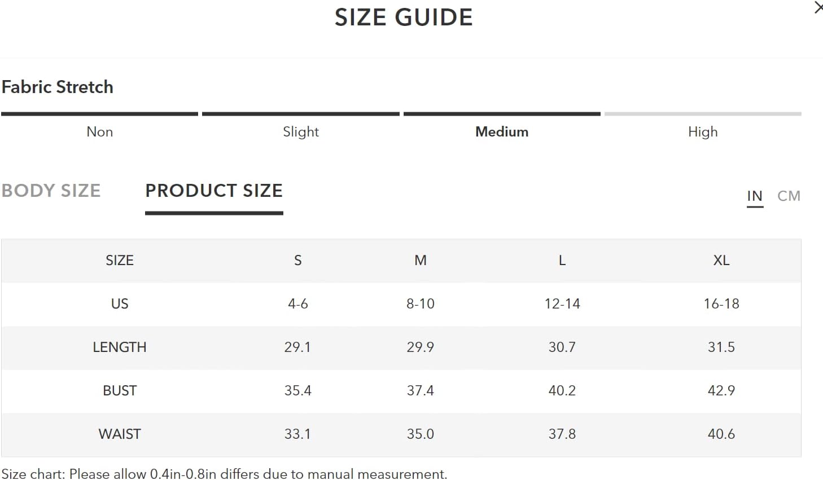The height and width of the screenshot is (480, 823).
Task: Click the High stretch bar segment
Action: [x=703, y=114]
